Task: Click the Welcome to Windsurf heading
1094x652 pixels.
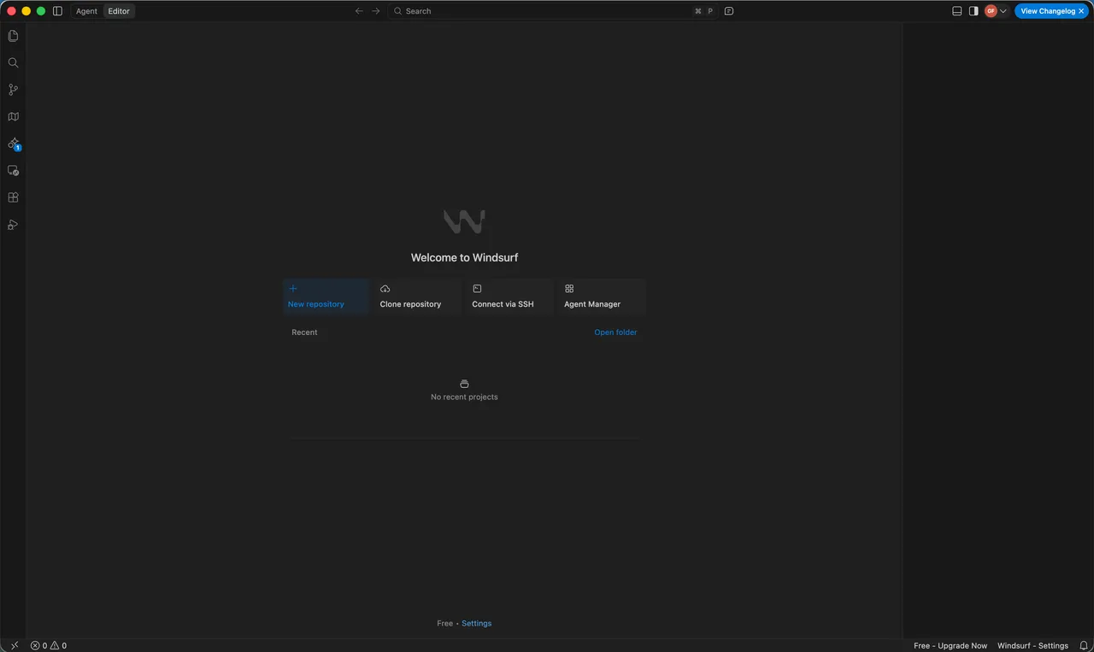Action: click(464, 257)
